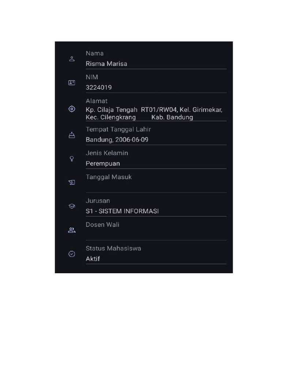Focus the empty Dosen Wali field
Screen dimensions: 281x375
click(x=156, y=234)
